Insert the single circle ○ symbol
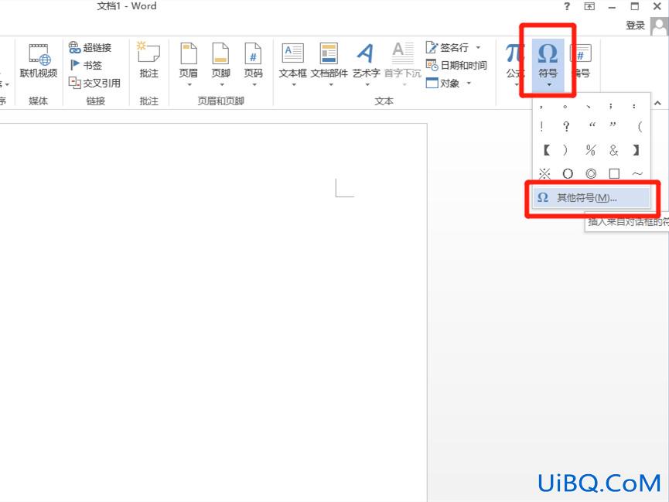Screen dimensions: 669x502 (x=568, y=174)
